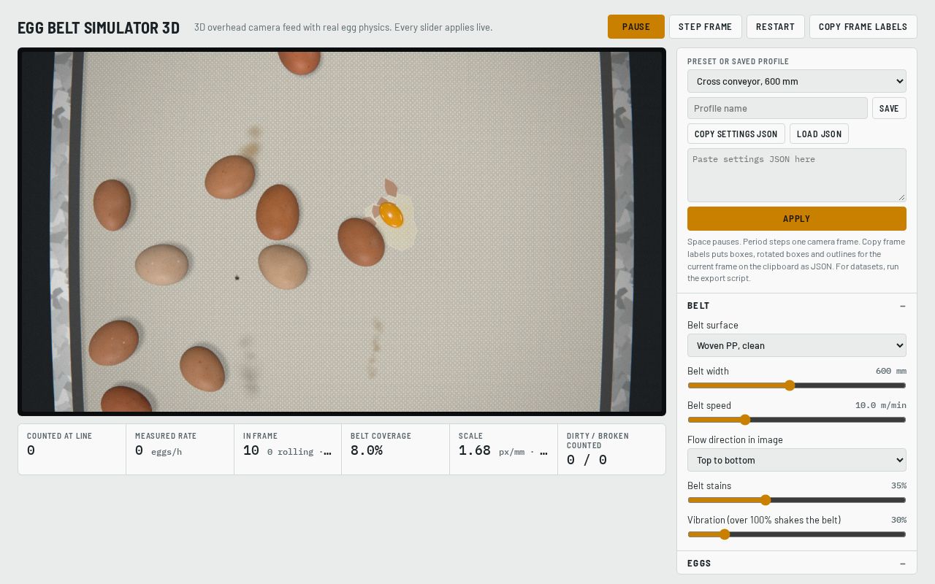The width and height of the screenshot is (935, 584).
Task: Click the small dark speck on the belt
Action: click(237, 277)
